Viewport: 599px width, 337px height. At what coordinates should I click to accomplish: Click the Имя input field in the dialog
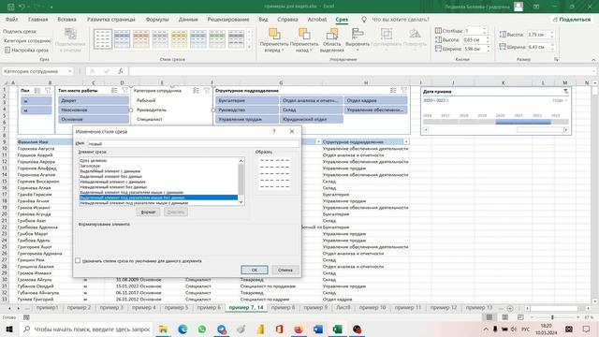click(x=193, y=143)
